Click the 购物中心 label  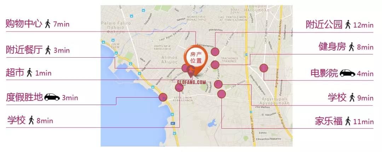click(x=24, y=24)
